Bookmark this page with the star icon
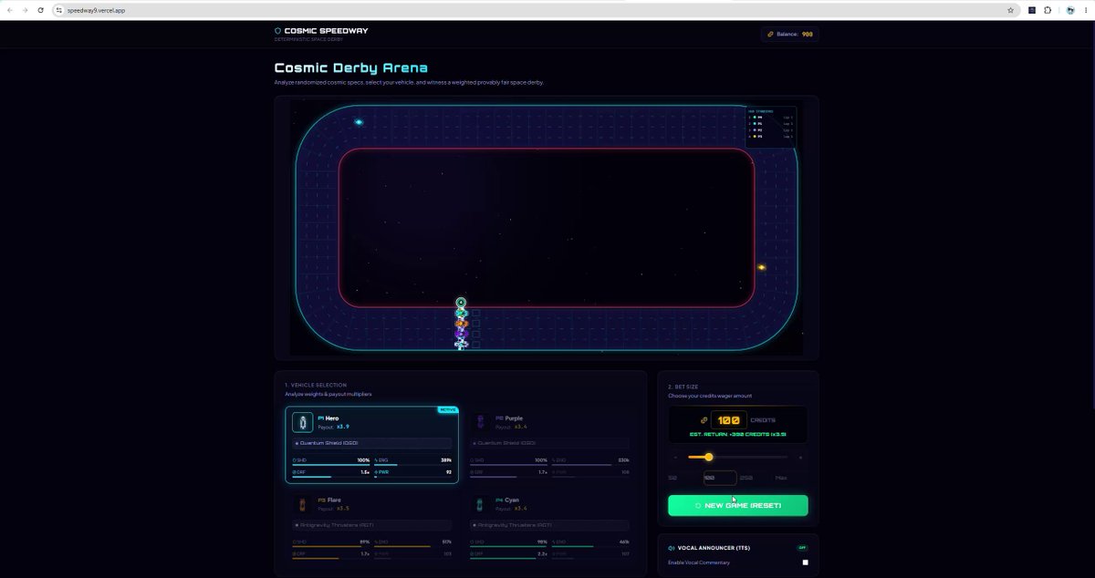 click(x=1010, y=10)
